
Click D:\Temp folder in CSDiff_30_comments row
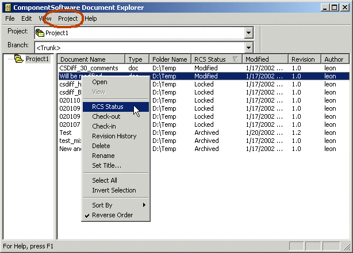(164, 68)
